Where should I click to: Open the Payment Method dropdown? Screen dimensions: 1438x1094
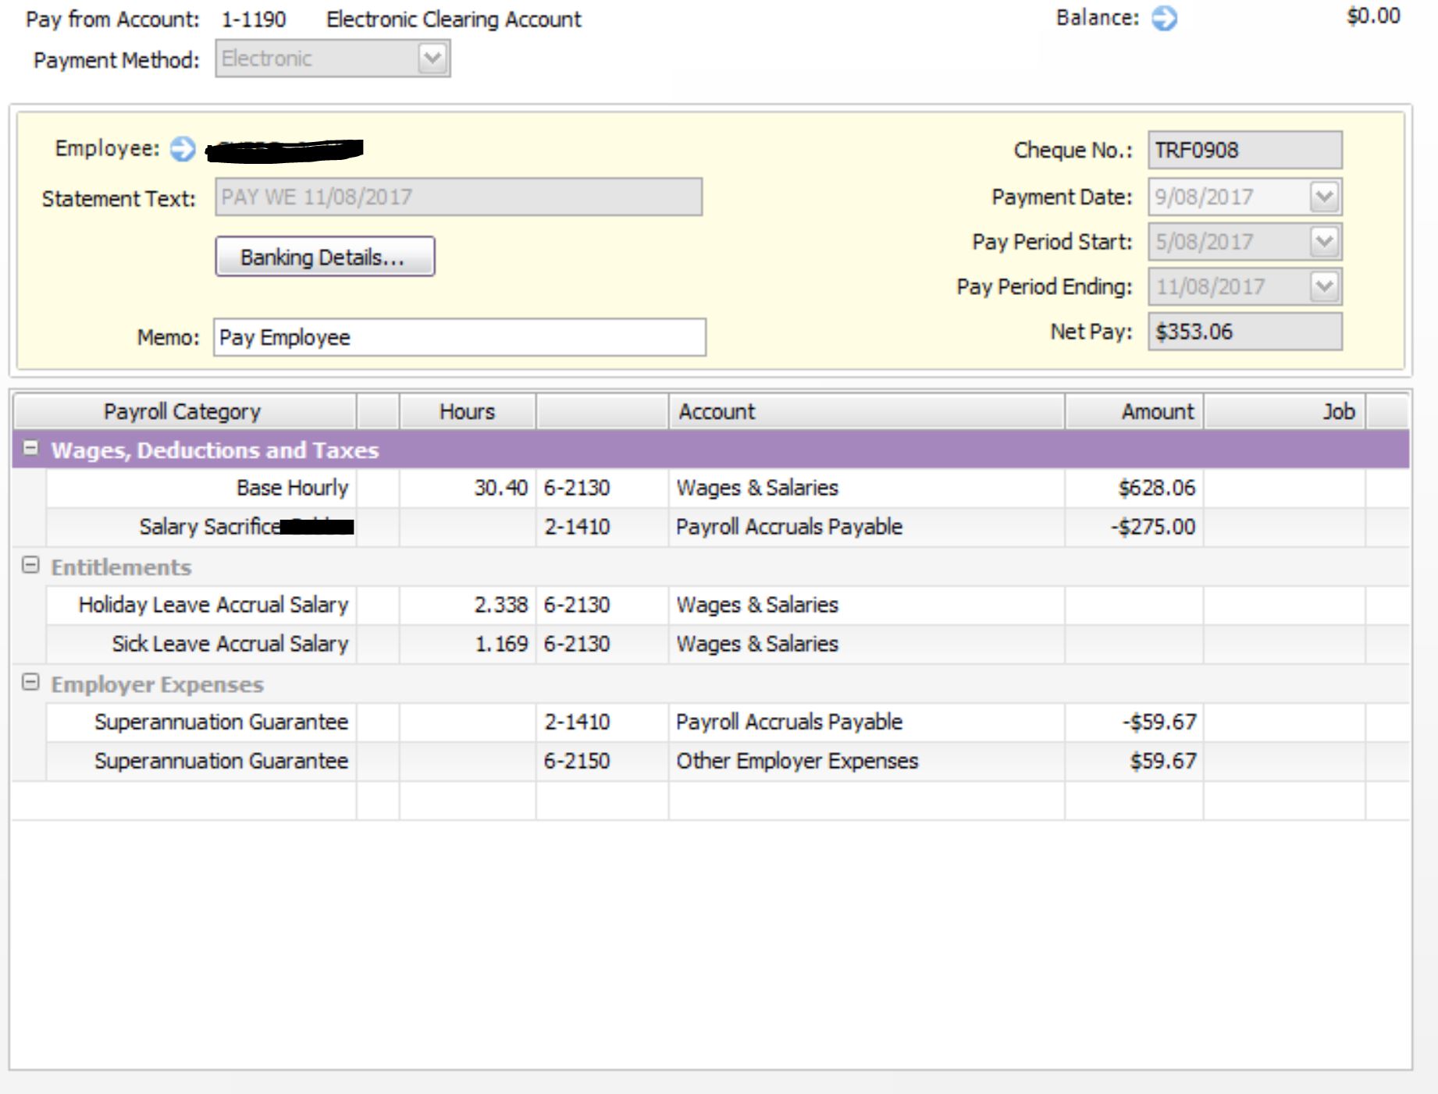pyautogui.click(x=432, y=58)
